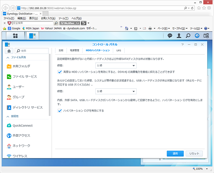
Task: Click the リセット button
Action: coord(194,154)
